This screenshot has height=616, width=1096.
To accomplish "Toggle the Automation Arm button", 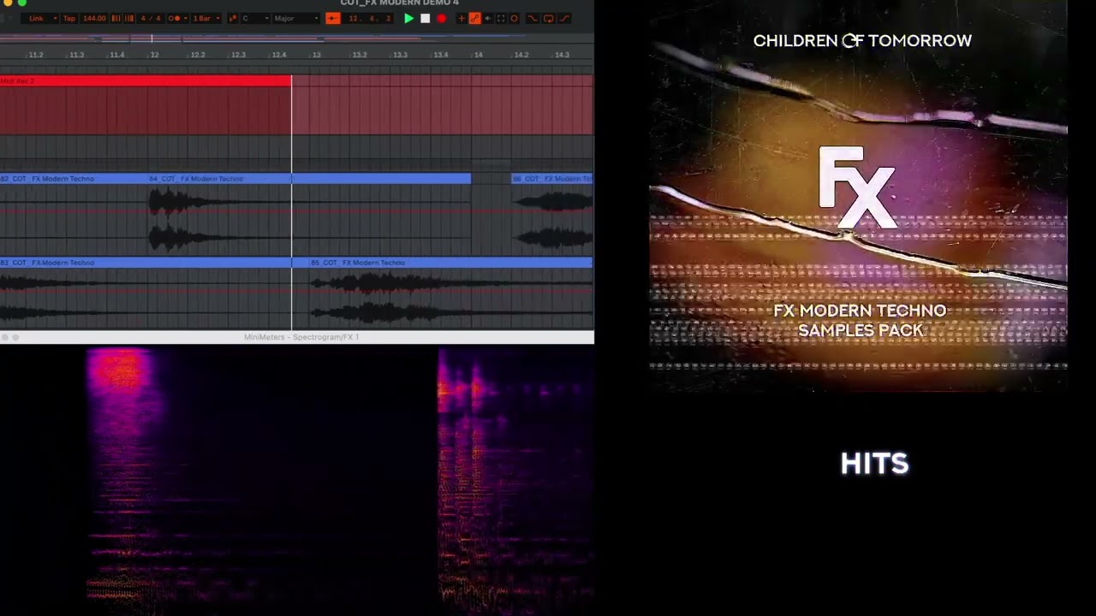I will 474,18.
